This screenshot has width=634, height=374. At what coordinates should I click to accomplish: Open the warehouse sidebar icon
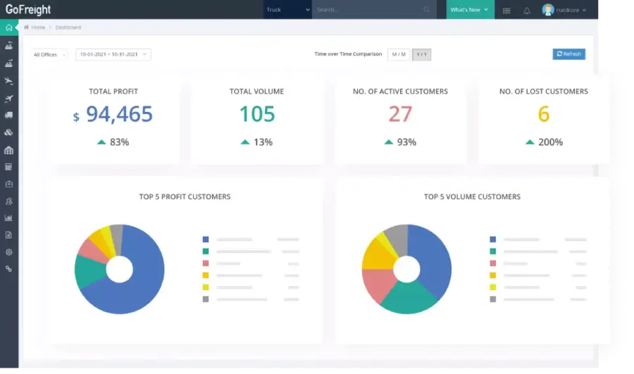[9, 150]
